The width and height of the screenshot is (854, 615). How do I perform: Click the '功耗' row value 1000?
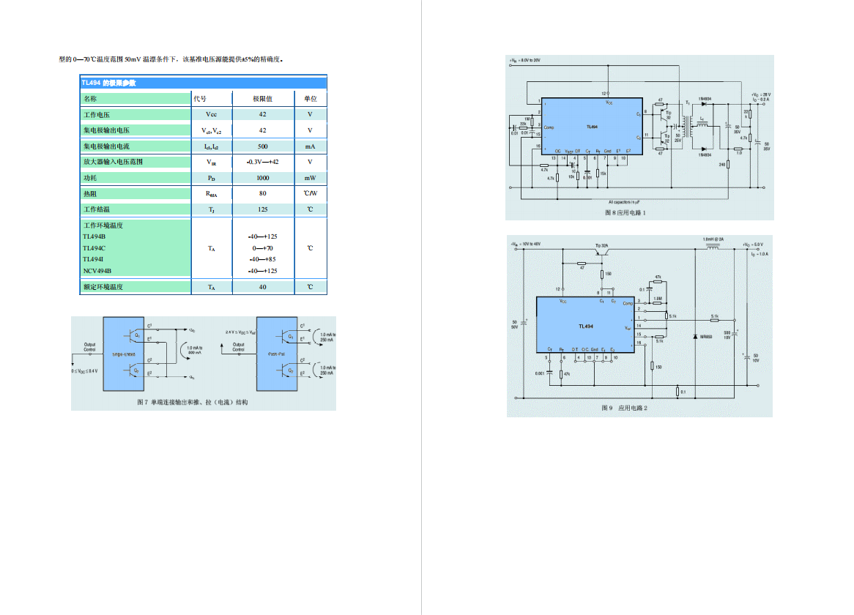click(262, 178)
